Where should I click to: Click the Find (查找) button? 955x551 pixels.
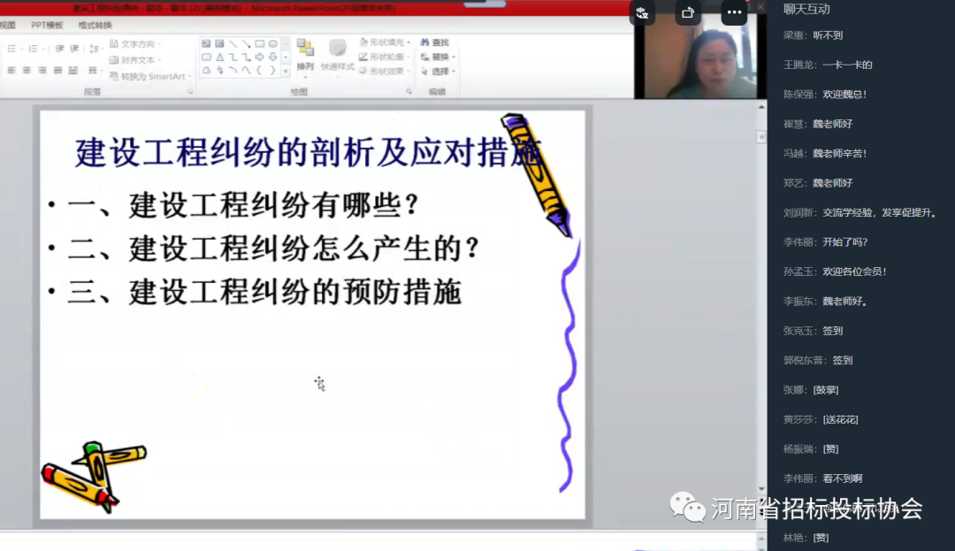(435, 42)
